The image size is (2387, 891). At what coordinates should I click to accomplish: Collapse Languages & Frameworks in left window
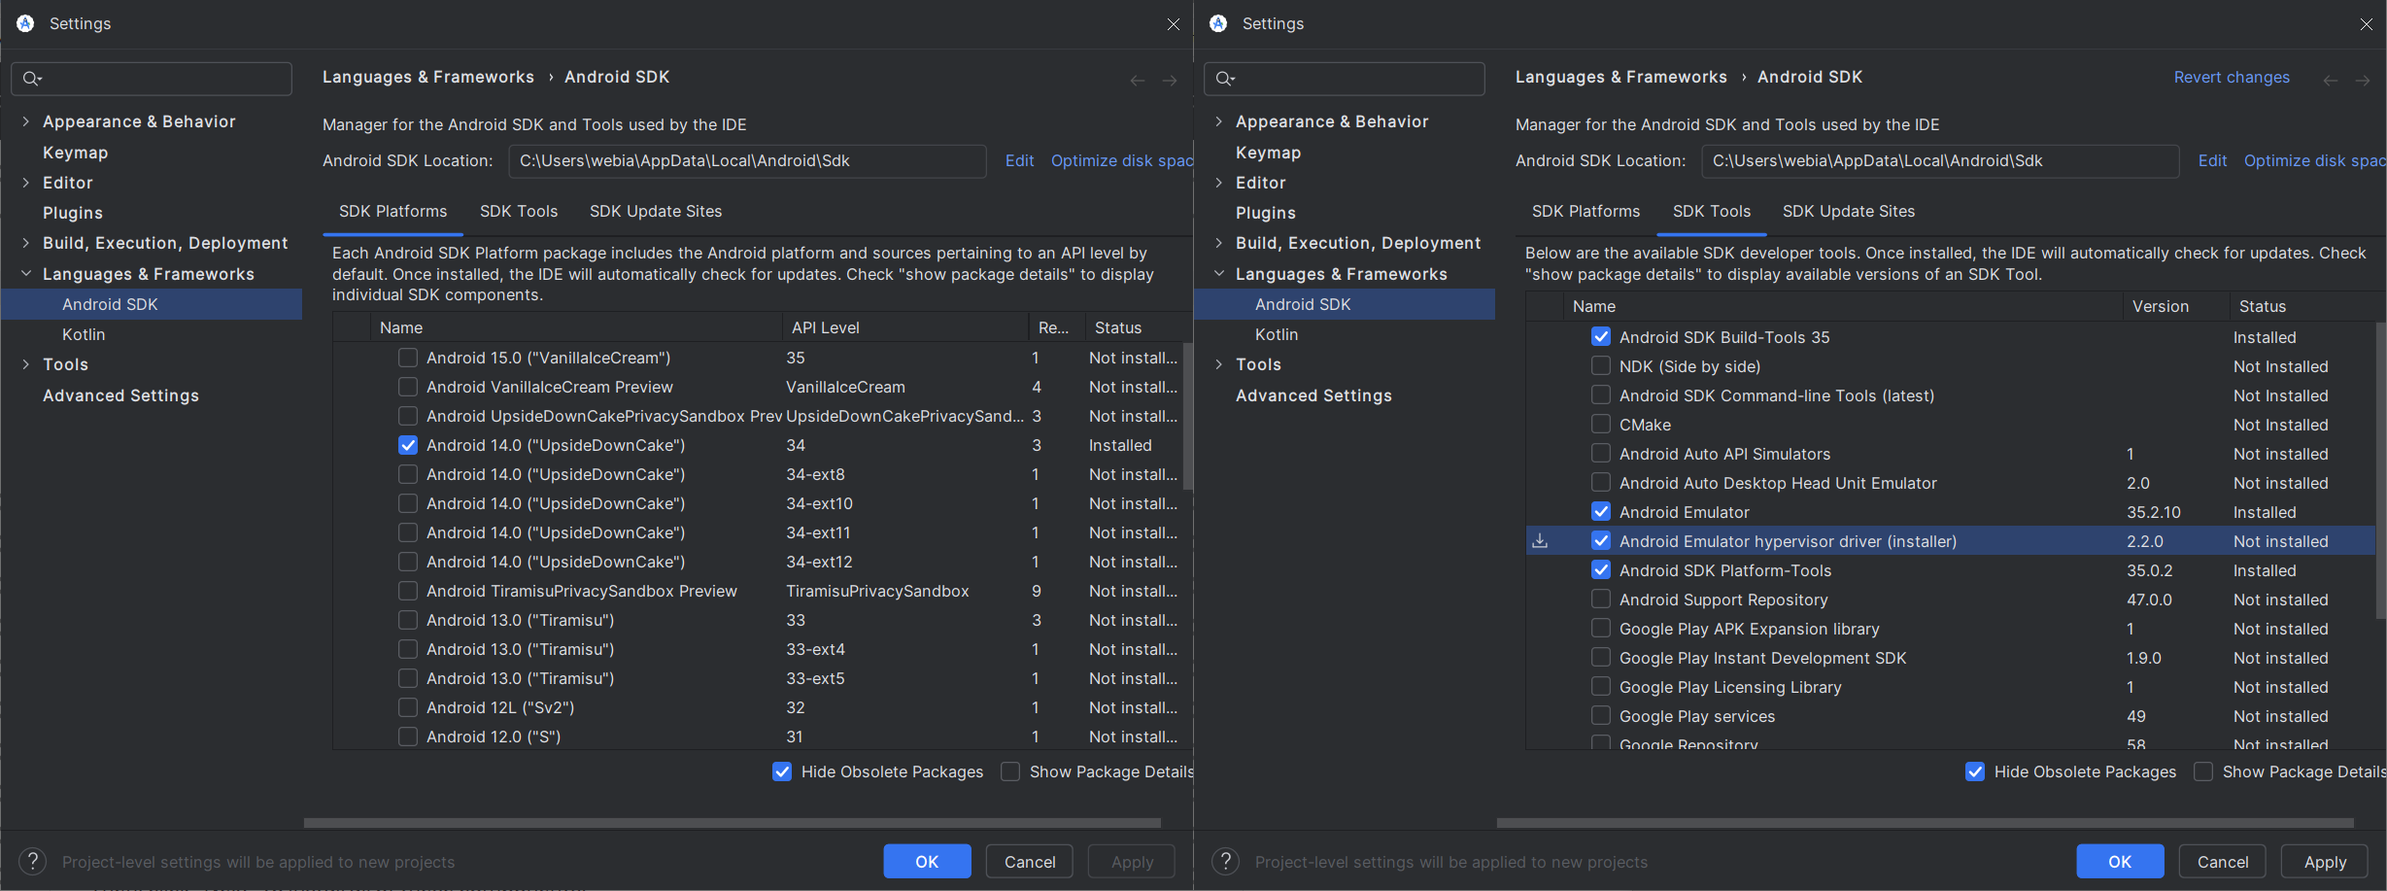pyautogui.click(x=25, y=274)
